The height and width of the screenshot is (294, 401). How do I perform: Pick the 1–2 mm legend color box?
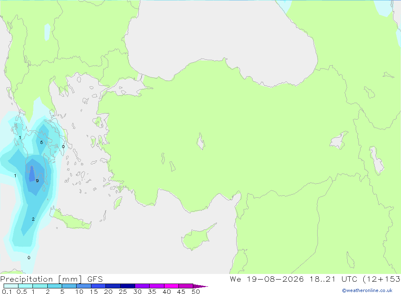point(40,286)
